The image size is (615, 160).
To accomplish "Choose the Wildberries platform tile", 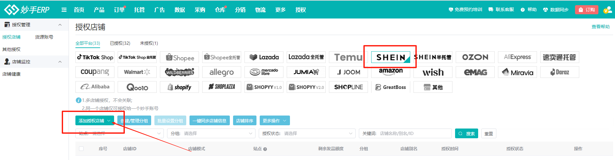I will [x=179, y=72].
